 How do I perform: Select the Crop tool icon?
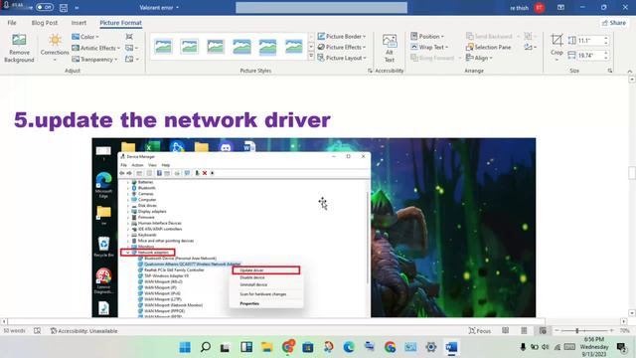556,40
